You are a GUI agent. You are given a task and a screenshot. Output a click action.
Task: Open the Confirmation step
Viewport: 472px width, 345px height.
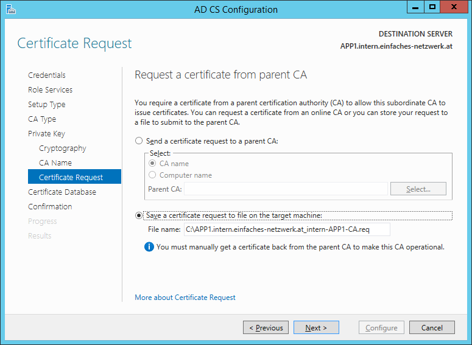(50, 207)
